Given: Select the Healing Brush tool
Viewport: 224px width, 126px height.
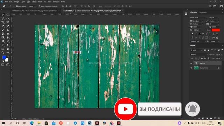Looking at the screenshot, I should tap(8, 26).
